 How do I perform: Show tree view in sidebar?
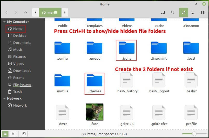click(13, 134)
